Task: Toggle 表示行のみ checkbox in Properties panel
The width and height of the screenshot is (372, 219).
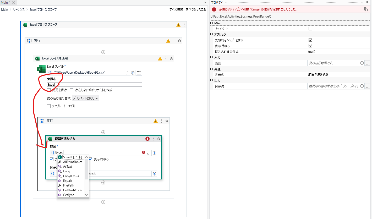Action: point(310,46)
